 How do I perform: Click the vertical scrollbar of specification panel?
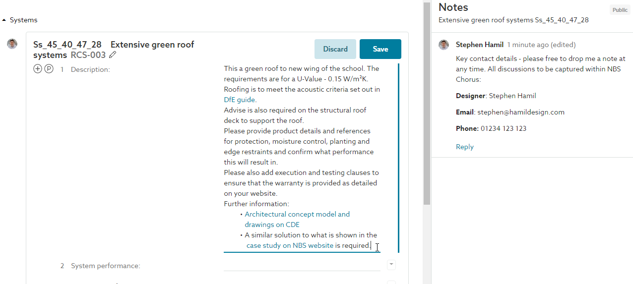(427, 103)
